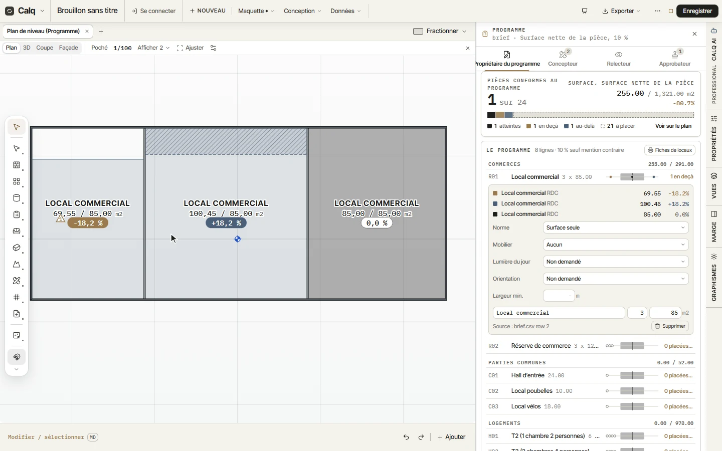Choose the wall brick tool icon

click(x=17, y=165)
